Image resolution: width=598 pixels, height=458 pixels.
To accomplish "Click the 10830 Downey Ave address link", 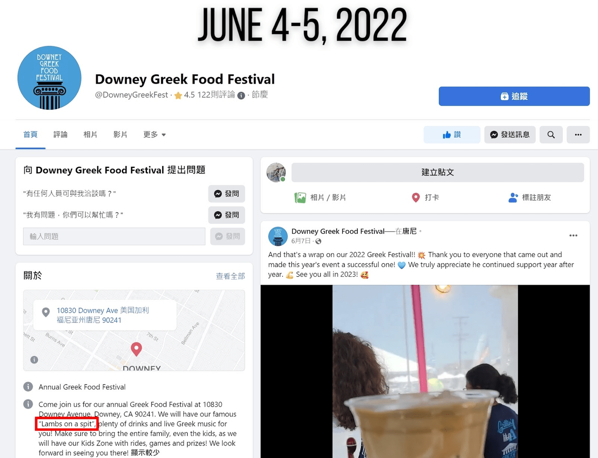I will tap(103, 315).
